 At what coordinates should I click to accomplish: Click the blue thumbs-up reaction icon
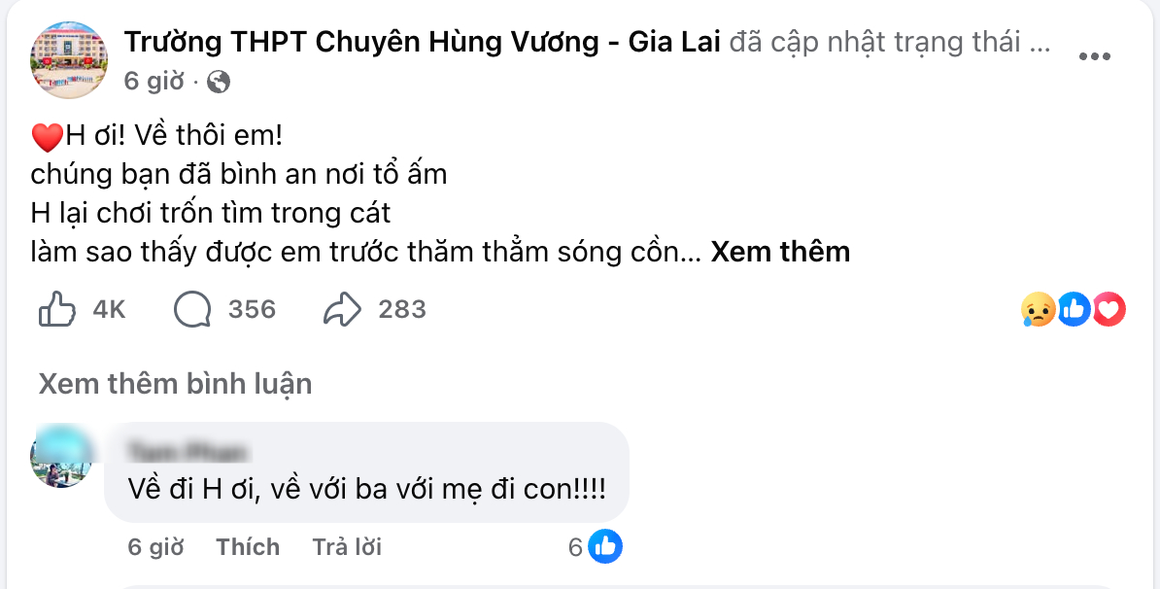[x=1075, y=309]
